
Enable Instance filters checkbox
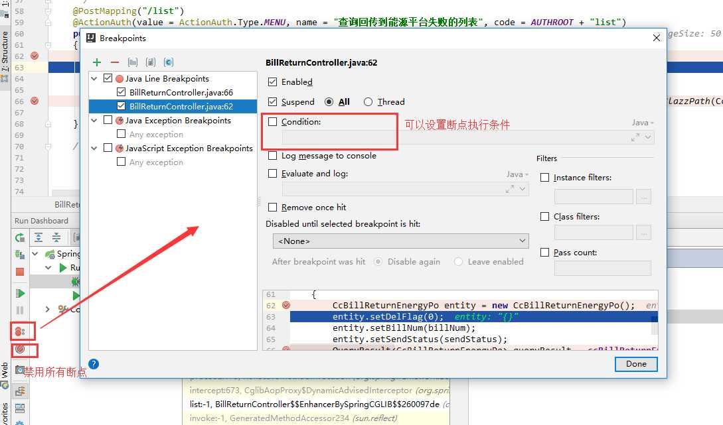pyautogui.click(x=544, y=177)
